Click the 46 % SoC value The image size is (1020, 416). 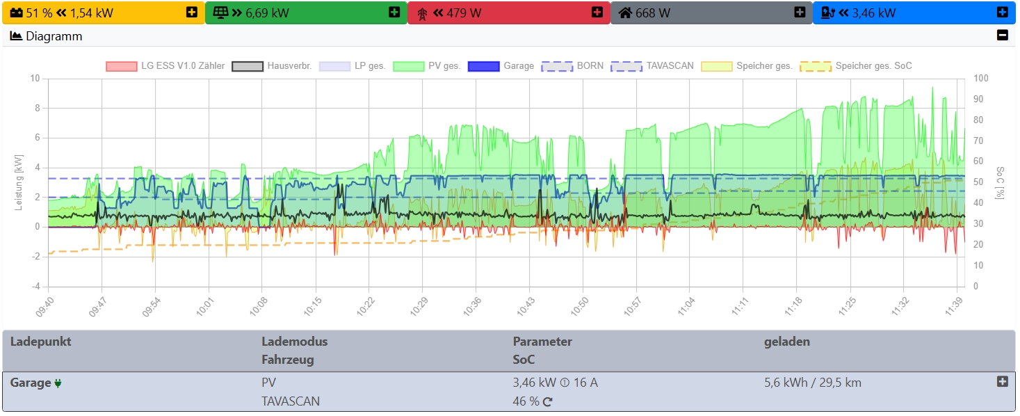tap(526, 401)
